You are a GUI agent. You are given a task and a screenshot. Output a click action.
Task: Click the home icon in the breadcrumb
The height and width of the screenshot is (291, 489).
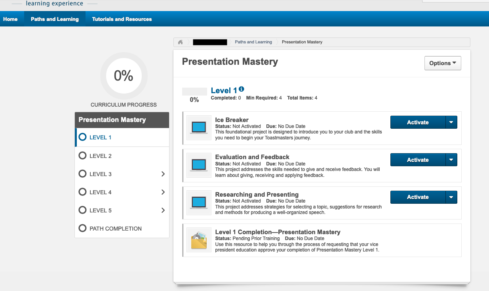click(x=180, y=42)
